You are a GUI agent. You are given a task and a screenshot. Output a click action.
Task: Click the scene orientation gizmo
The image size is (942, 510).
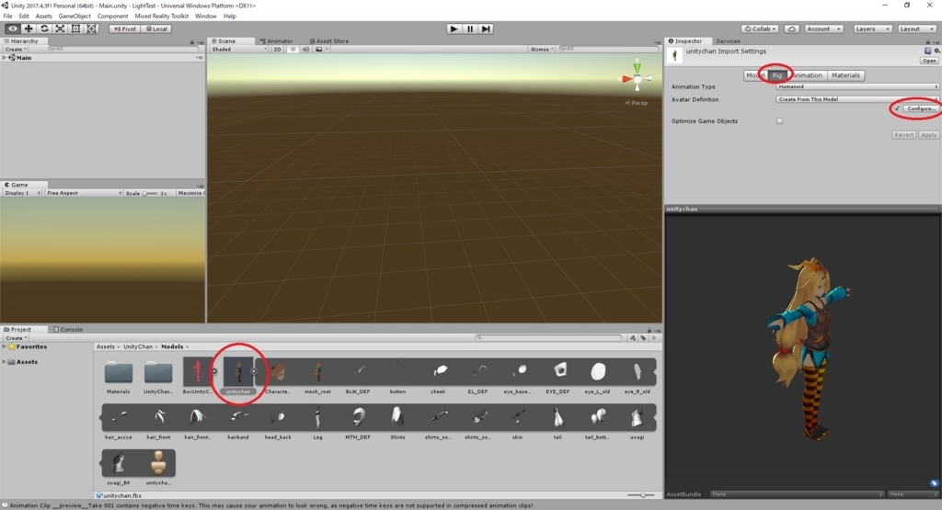638,78
